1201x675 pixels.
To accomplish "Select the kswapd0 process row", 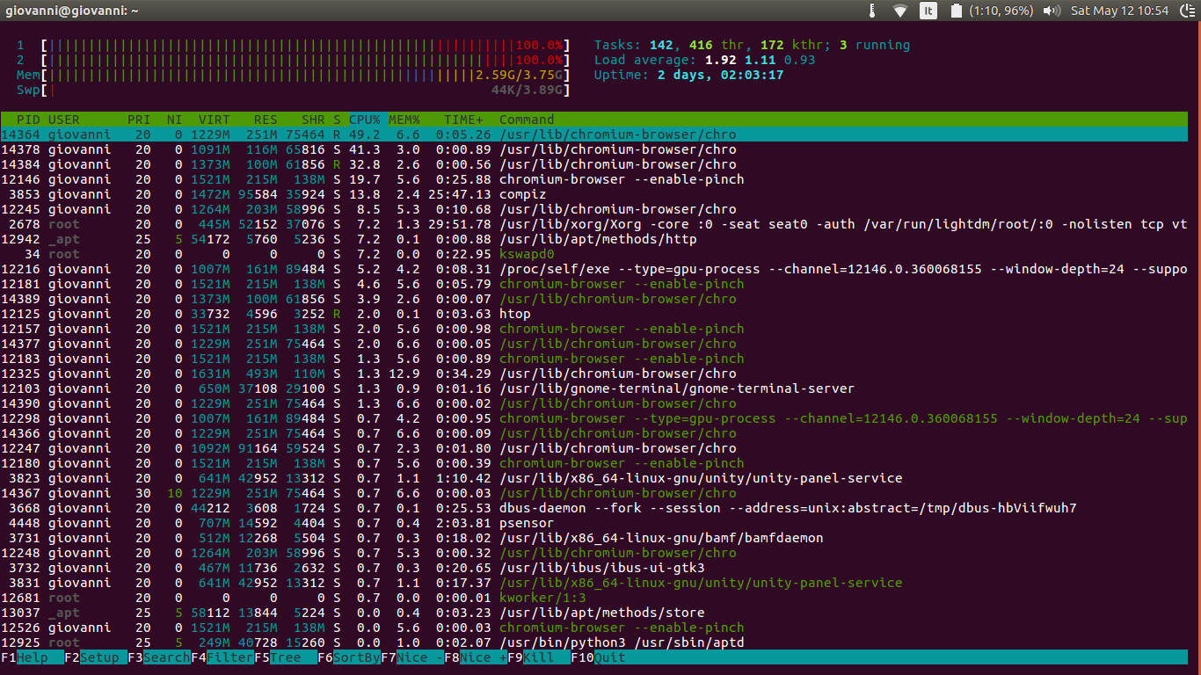I will (x=526, y=254).
